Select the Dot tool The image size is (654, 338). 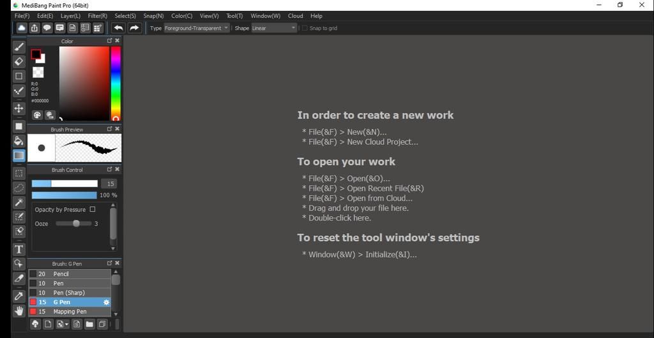(19, 91)
